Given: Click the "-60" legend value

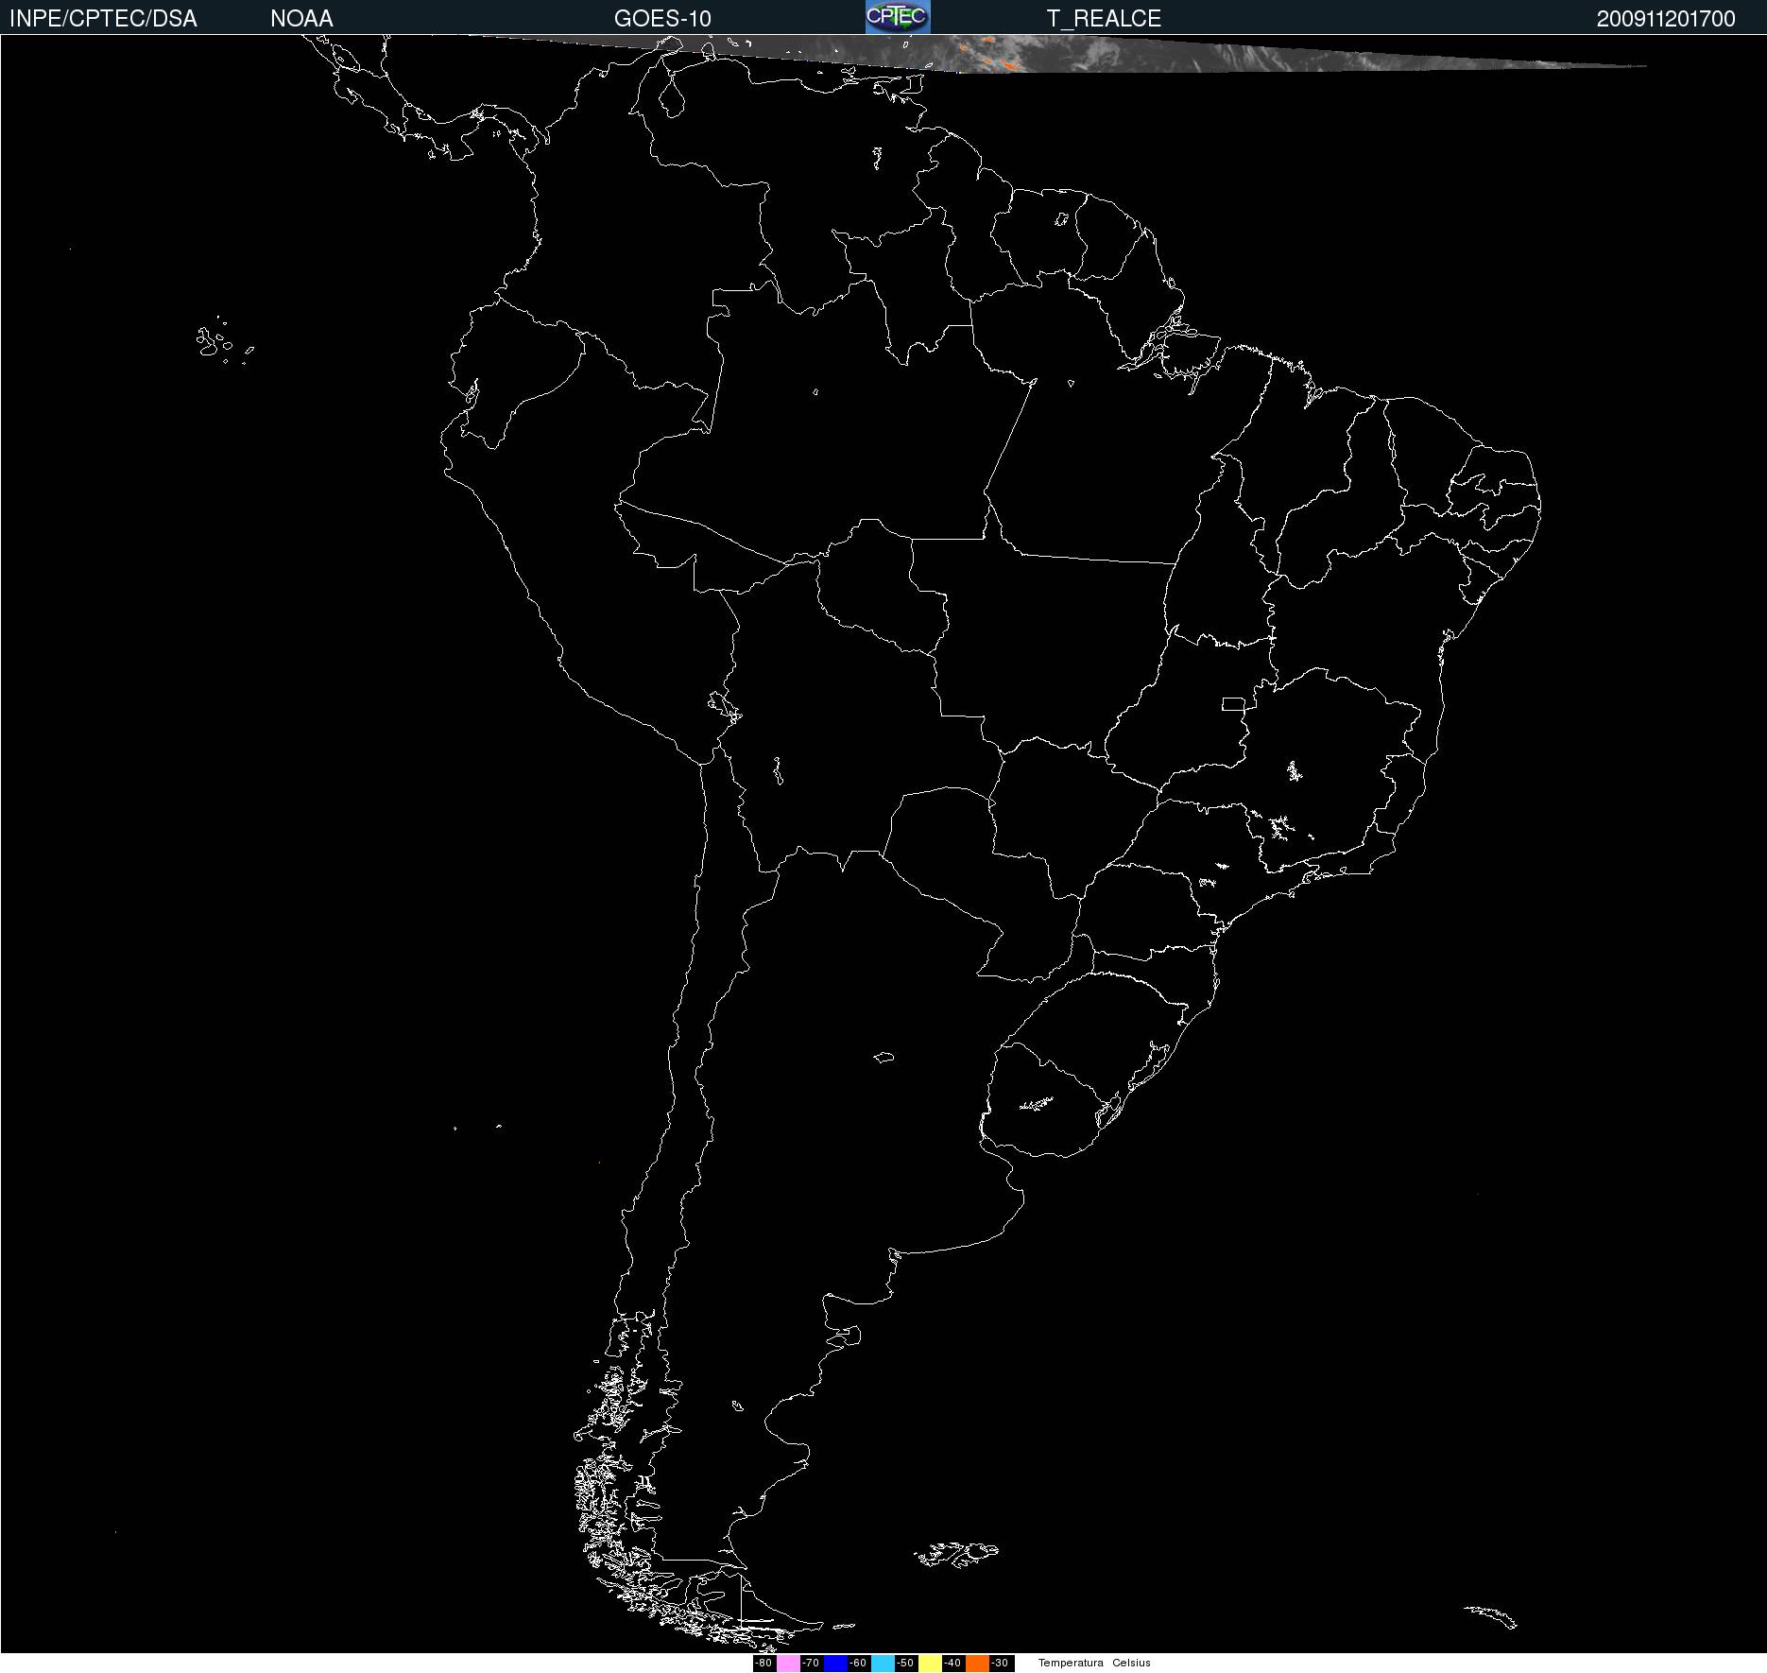Looking at the screenshot, I should point(859,1663).
